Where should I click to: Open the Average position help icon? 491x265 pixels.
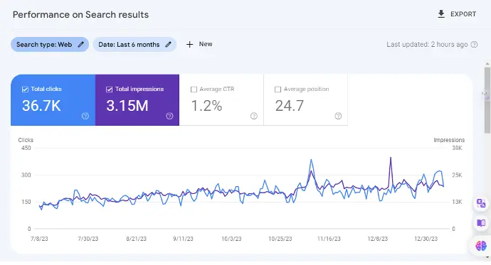pyautogui.click(x=338, y=116)
